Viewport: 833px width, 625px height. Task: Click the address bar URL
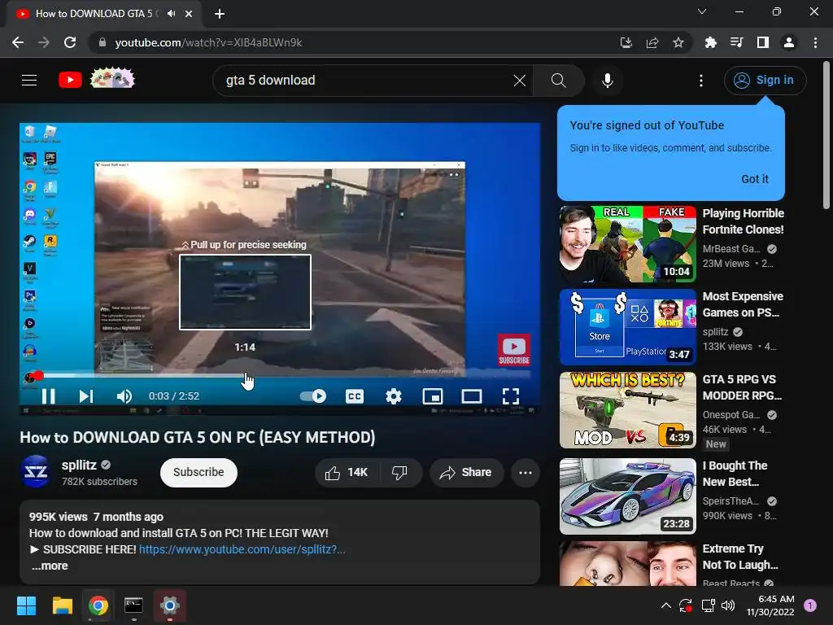point(208,42)
